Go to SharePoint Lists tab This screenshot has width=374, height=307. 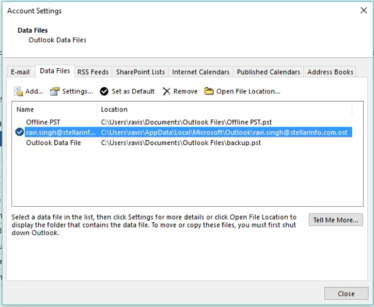(141, 72)
